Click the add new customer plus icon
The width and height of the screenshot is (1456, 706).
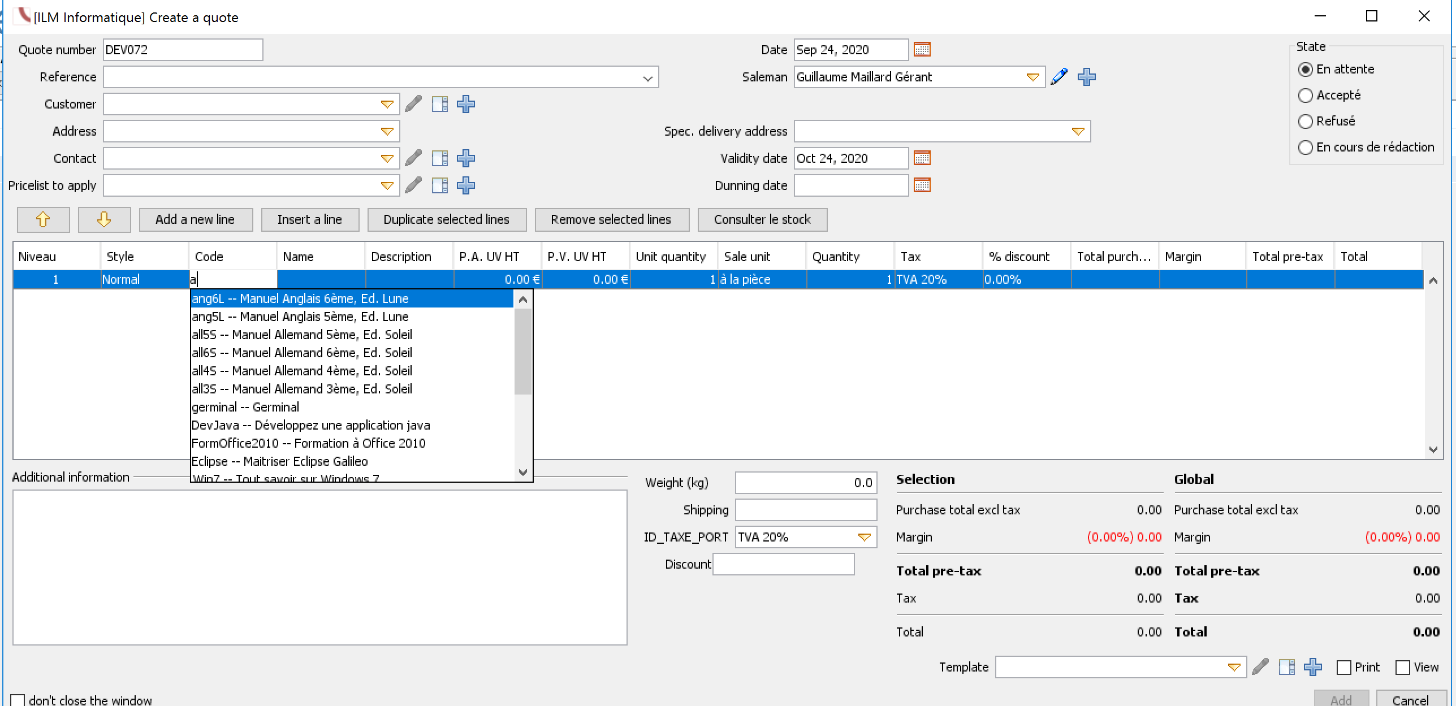[467, 103]
